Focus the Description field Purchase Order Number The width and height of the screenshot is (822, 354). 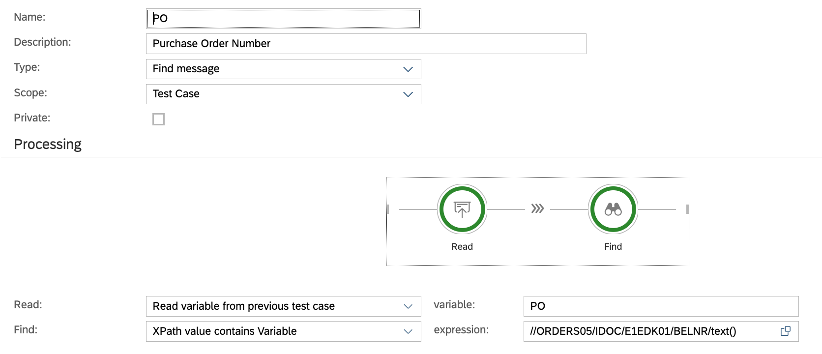click(366, 44)
